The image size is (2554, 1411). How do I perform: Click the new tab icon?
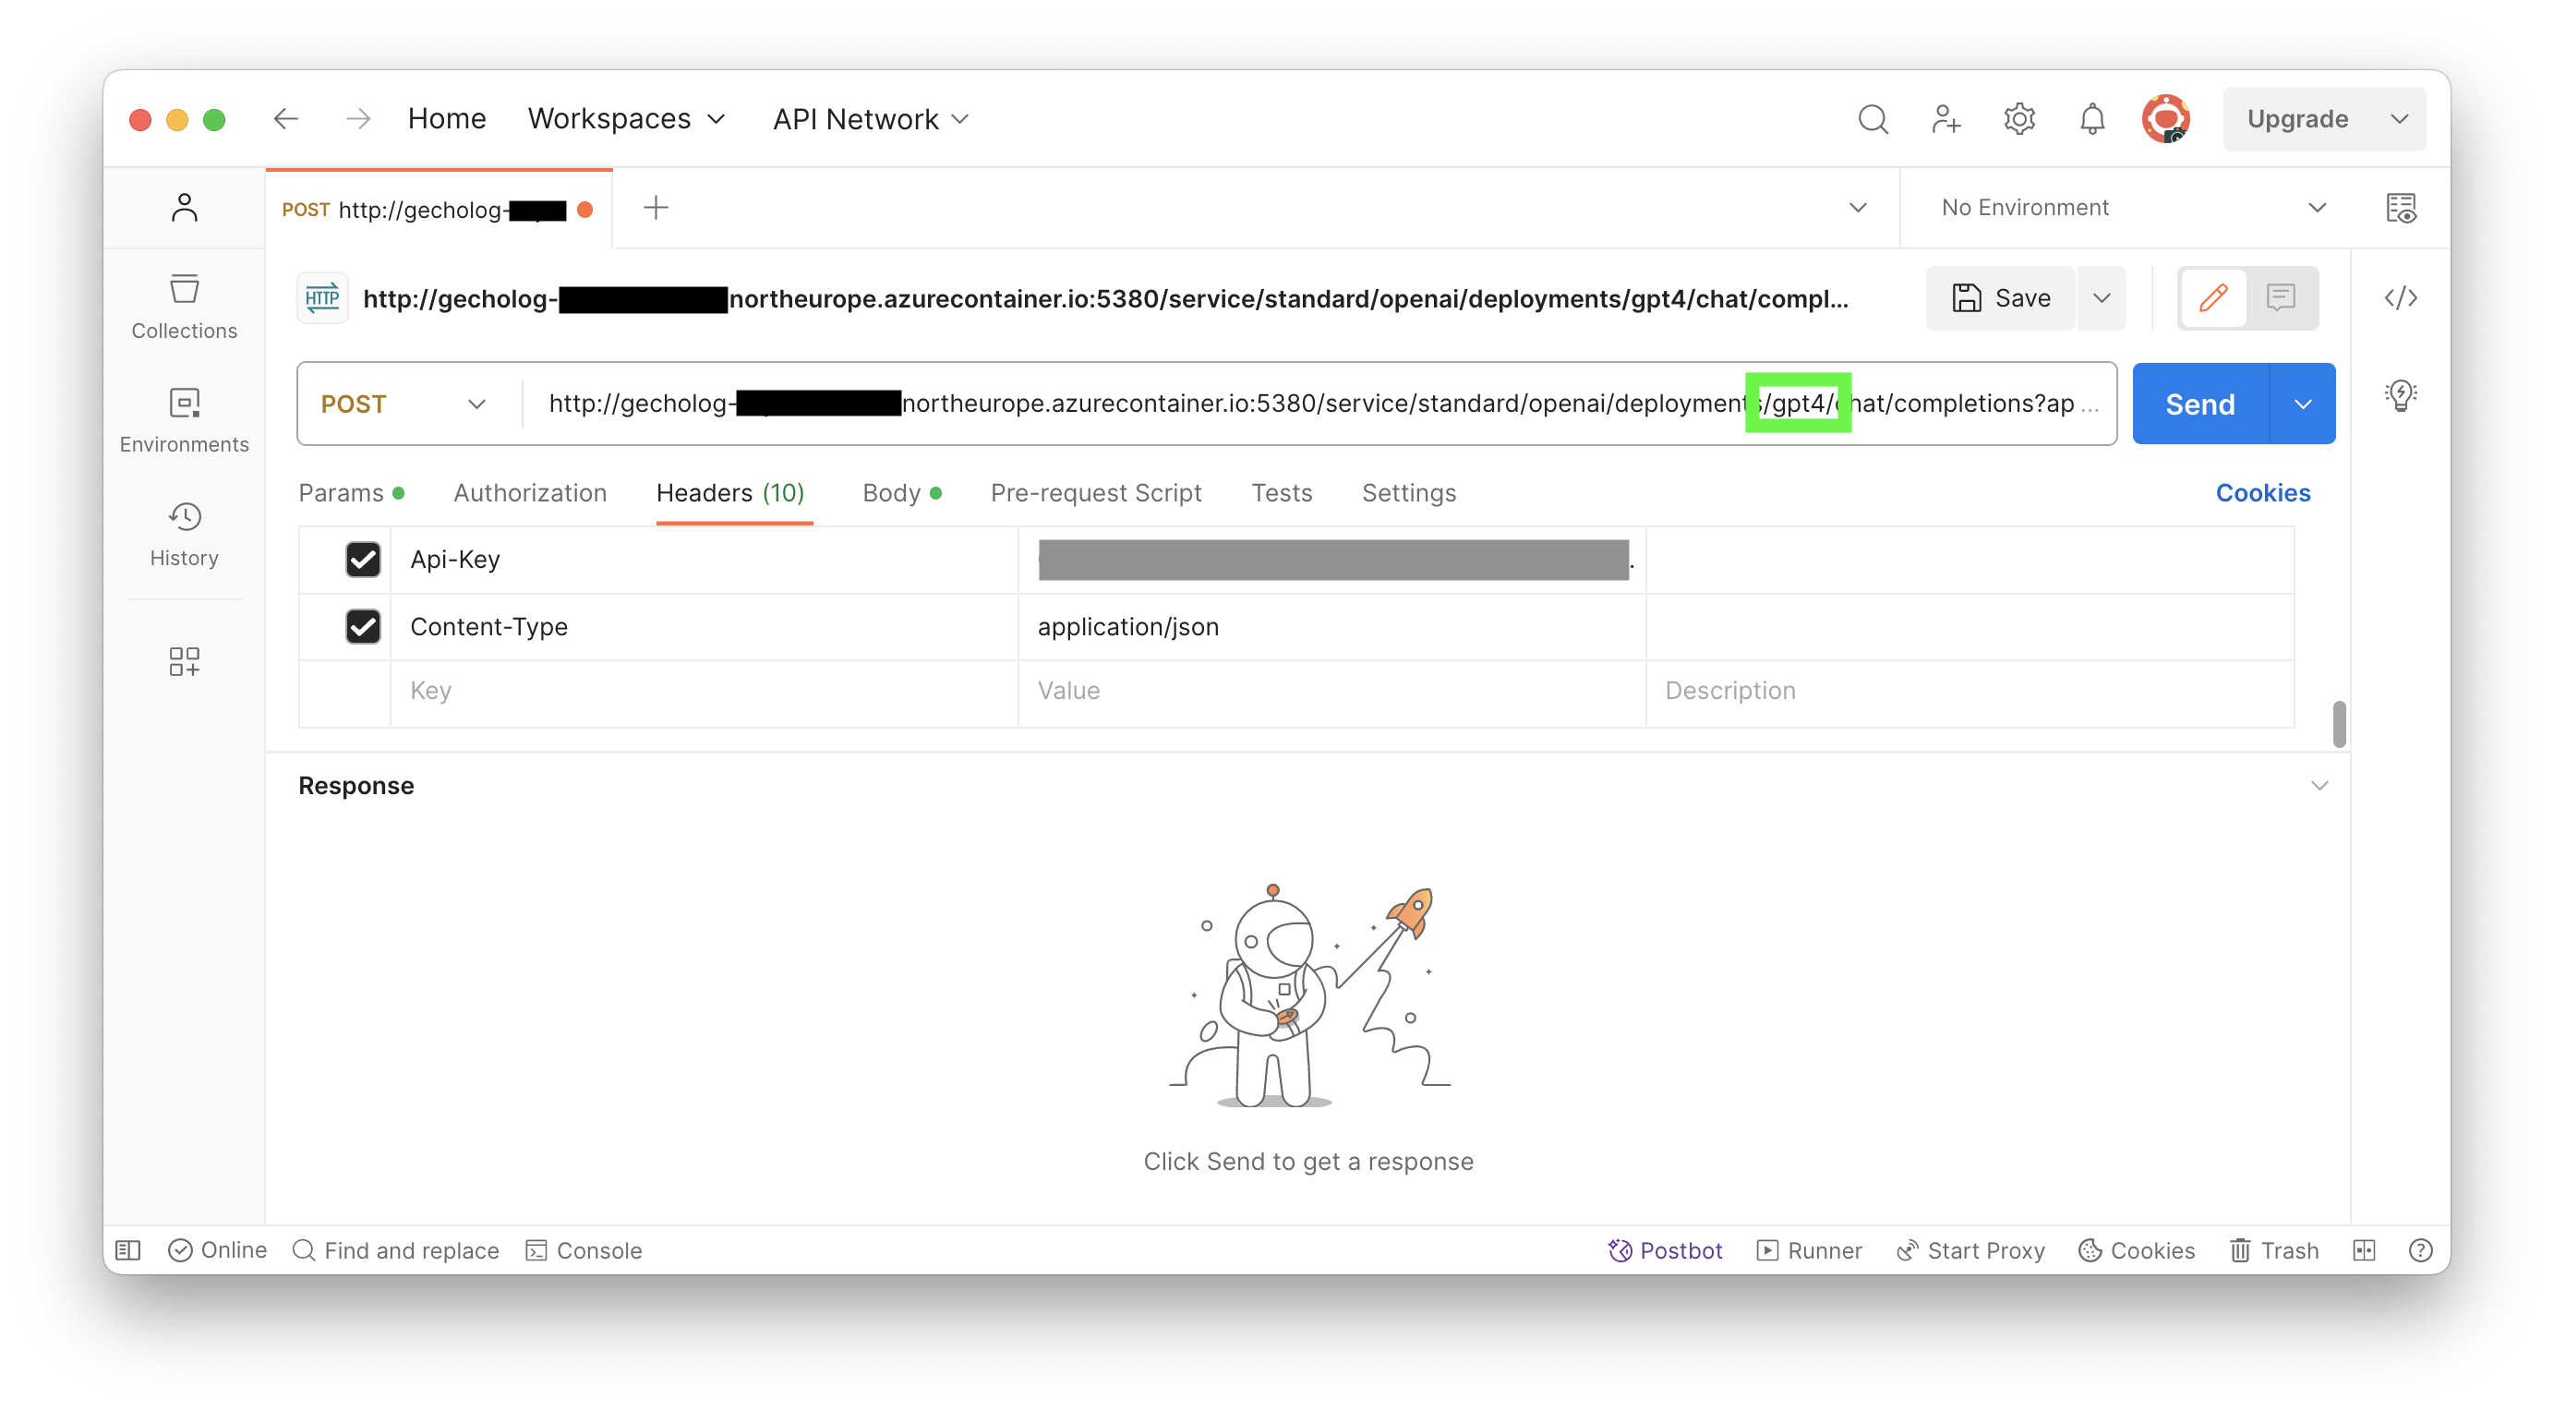point(655,209)
